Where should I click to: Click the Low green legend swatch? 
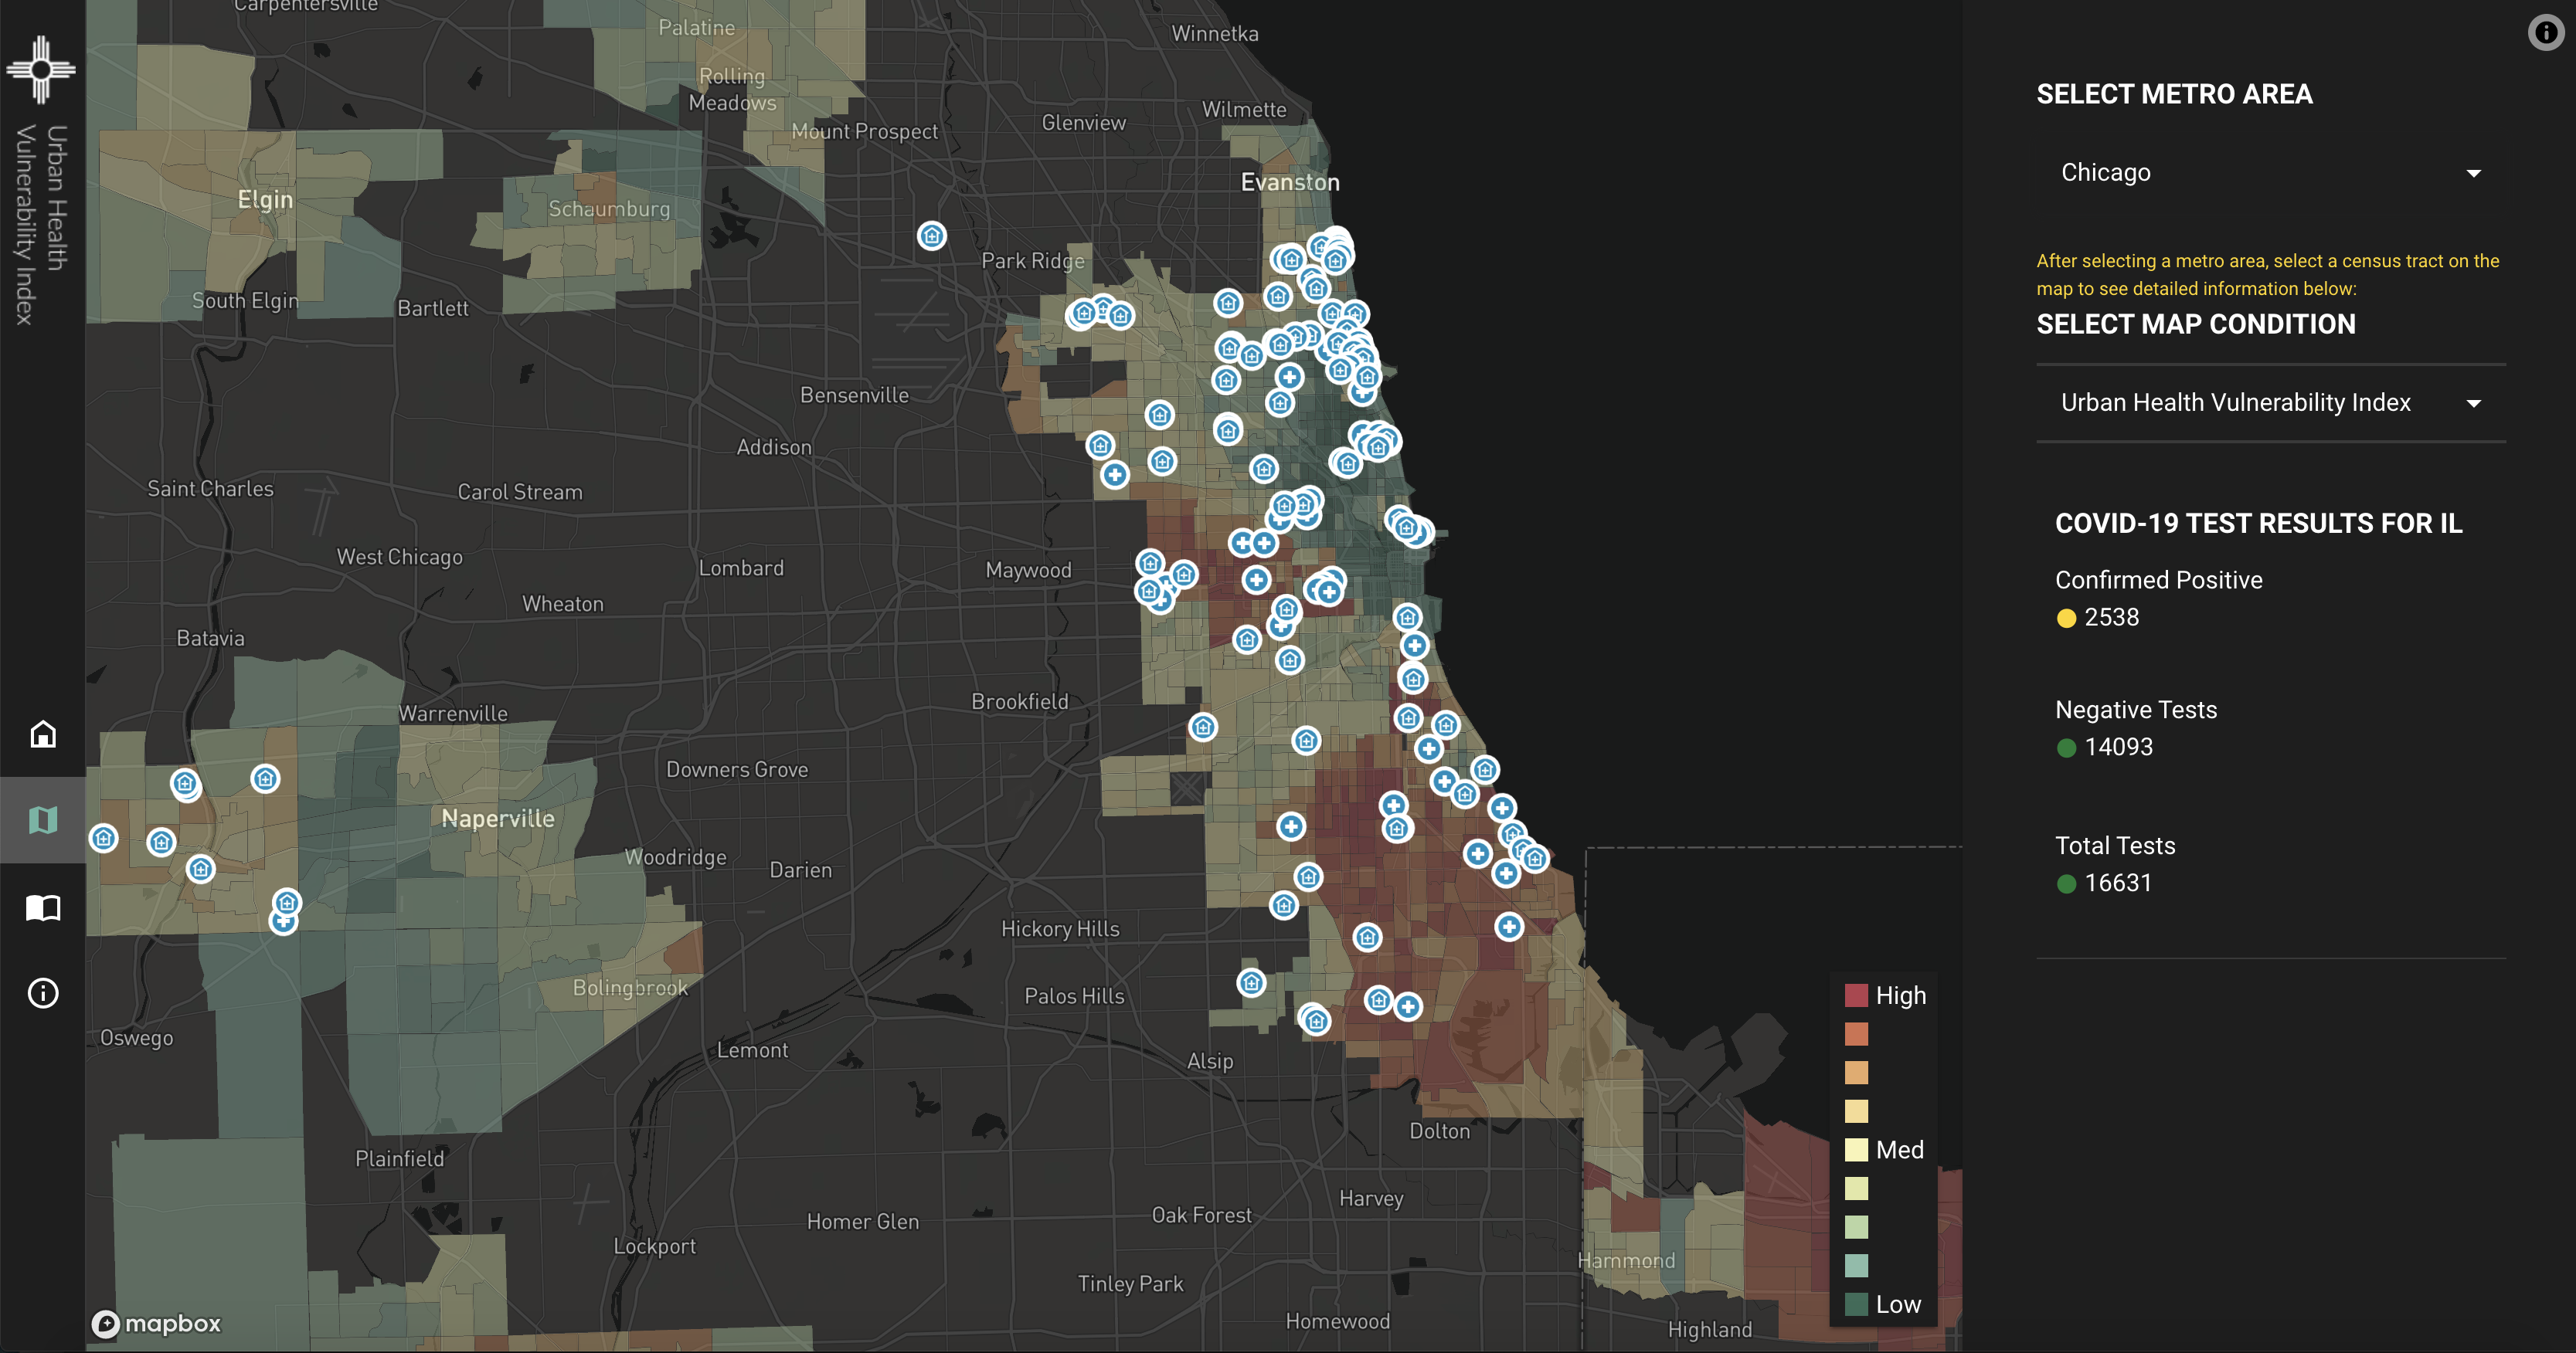click(1856, 1304)
